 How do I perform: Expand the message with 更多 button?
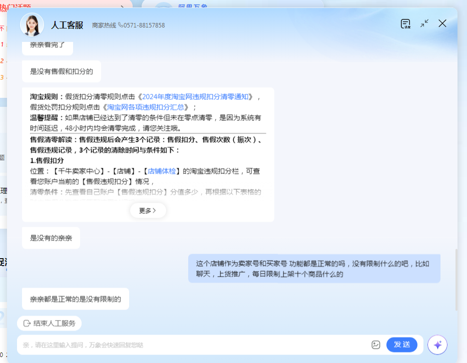(148, 211)
